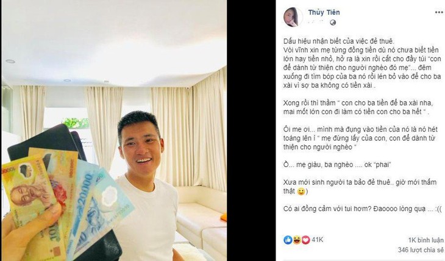Open the three-dot post options menu
The image size is (445, 261).
[439, 12]
